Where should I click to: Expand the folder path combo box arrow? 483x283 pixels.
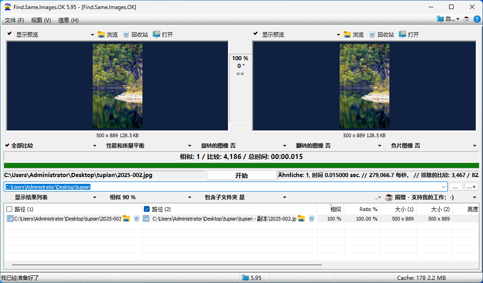click(x=443, y=187)
